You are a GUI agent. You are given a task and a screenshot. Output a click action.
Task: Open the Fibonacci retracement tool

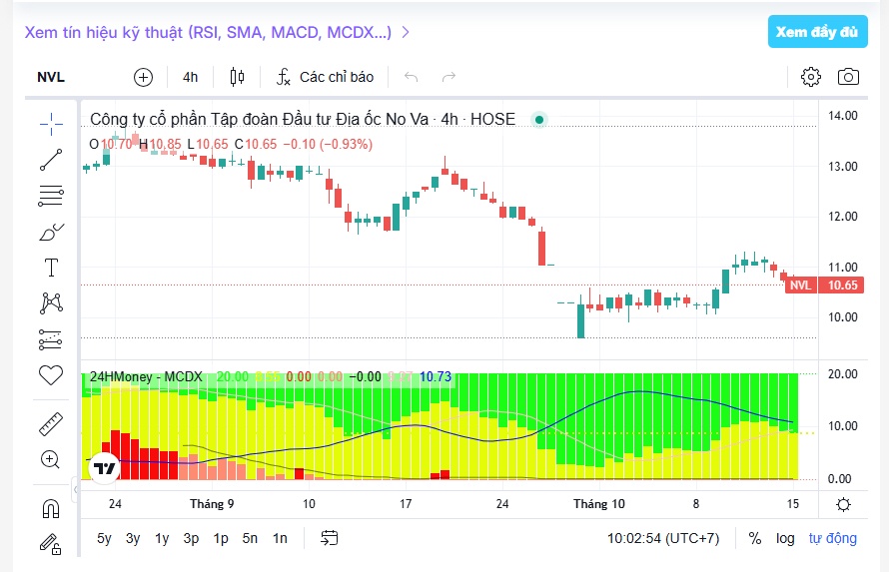point(51,196)
